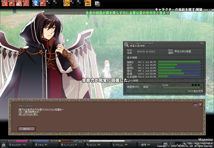The width and height of the screenshot is (214, 148).
Task: Close the Ego Weapon Information window
Action: [203, 44]
